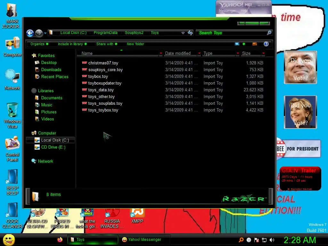Screen dimensions: 328x246
Task: Click the grey Forward arrow button
Action: 39,33
